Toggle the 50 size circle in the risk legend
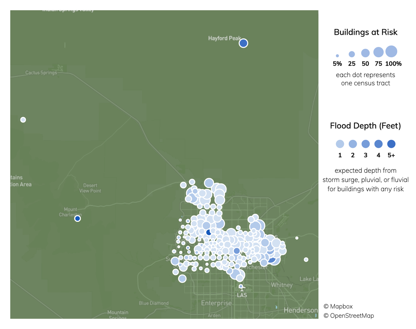This screenshot has height=329, width=416. 365,53
